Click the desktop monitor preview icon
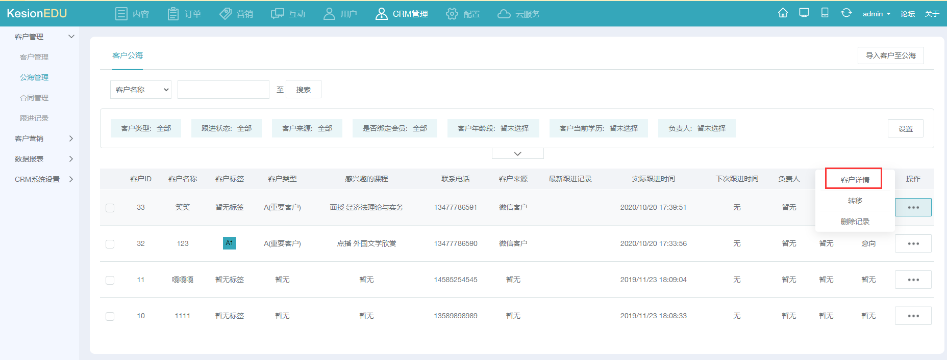 click(804, 13)
